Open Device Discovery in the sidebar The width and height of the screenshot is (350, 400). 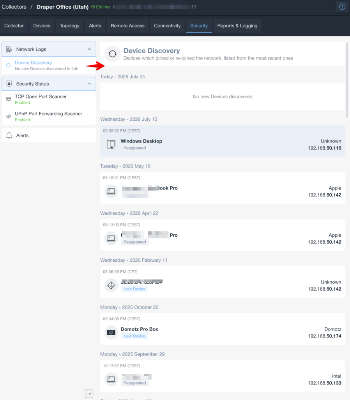click(x=49, y=65)
